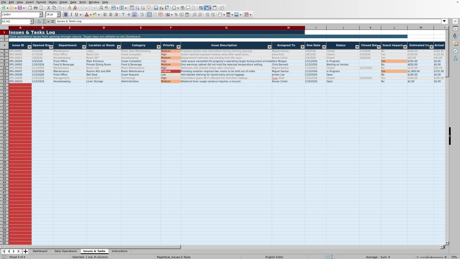Open the sidebar Navigator compass icon
460x259 pixels.
click(455, 51)
